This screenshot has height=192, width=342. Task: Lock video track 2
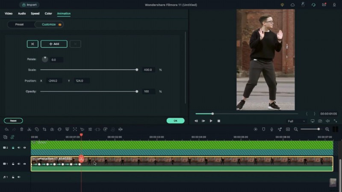coord(13,148)
